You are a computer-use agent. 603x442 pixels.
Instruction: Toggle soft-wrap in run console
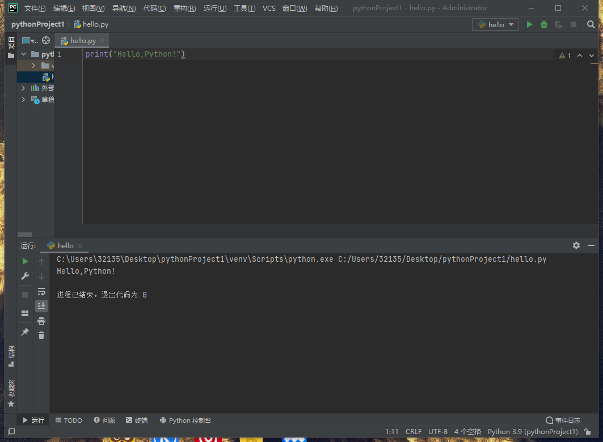(x=41, y=291)
